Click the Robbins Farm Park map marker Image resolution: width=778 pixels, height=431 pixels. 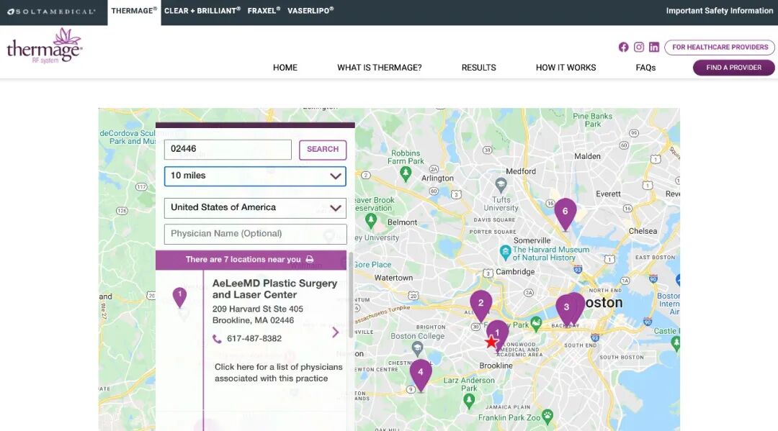tap(406, 173)
